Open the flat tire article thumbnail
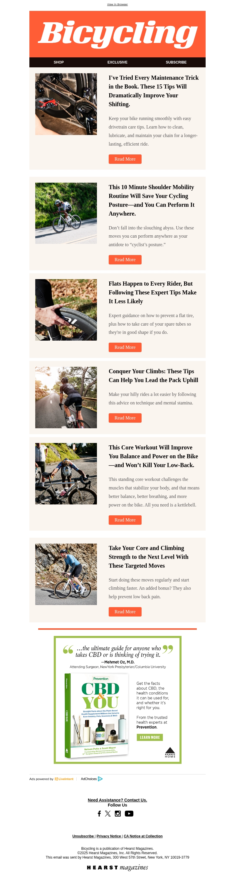 [66, 310]
